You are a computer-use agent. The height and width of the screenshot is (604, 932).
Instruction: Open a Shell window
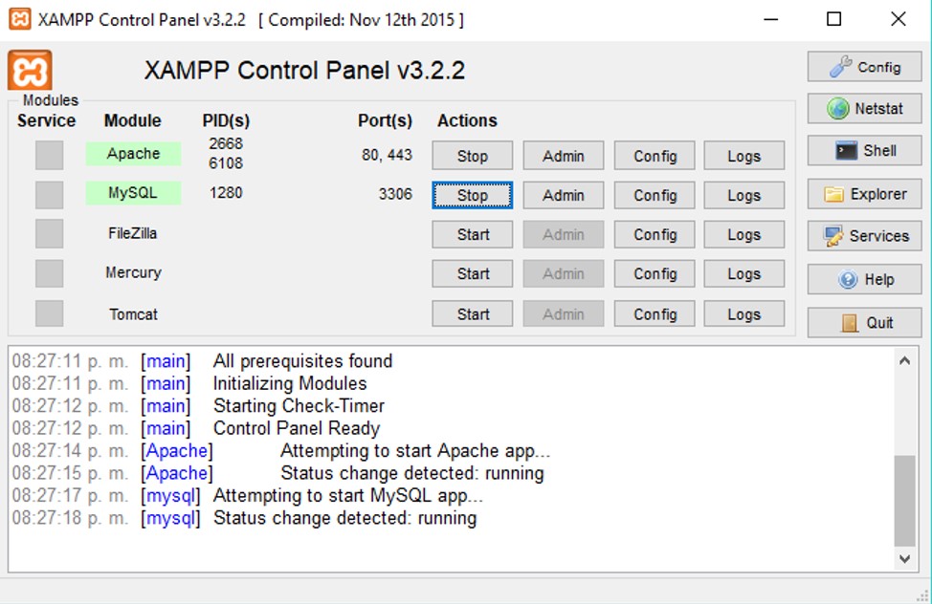[864, 150]
